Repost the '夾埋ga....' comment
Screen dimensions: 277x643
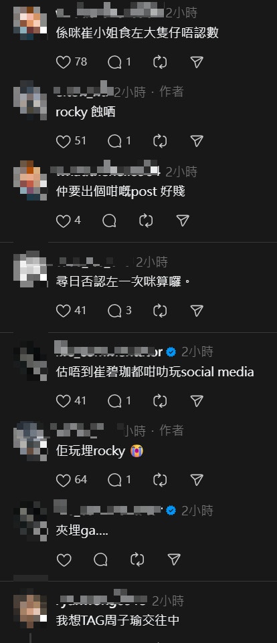tap(136, 559)
